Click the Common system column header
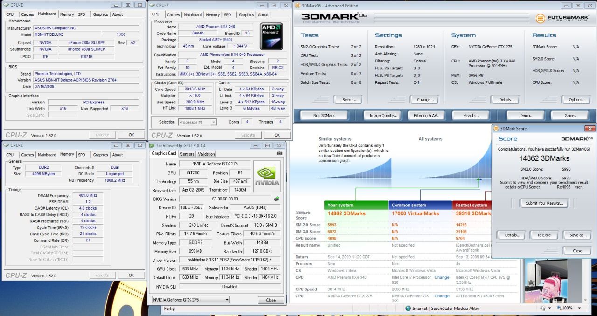Screen dimensions: 597x316 point(420,205)
